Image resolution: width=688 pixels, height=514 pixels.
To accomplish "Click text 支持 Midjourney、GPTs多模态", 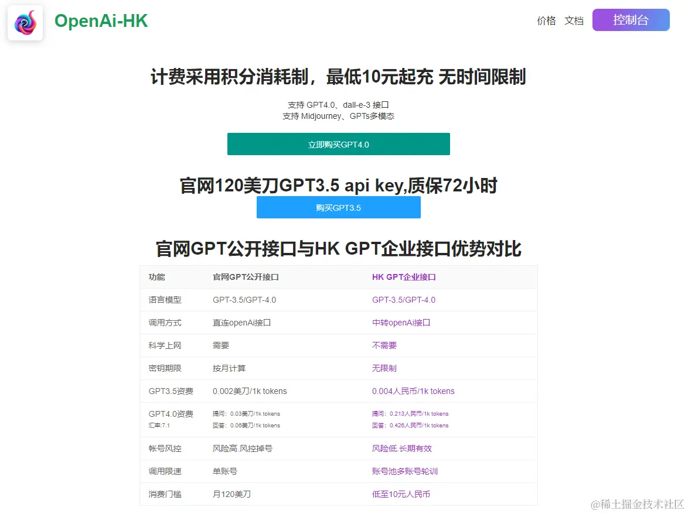I will point(338,116).
